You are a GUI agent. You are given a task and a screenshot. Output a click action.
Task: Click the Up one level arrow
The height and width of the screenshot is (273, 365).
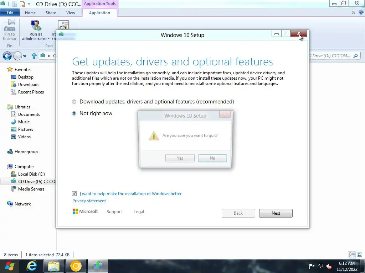click(x=34, y=56)
